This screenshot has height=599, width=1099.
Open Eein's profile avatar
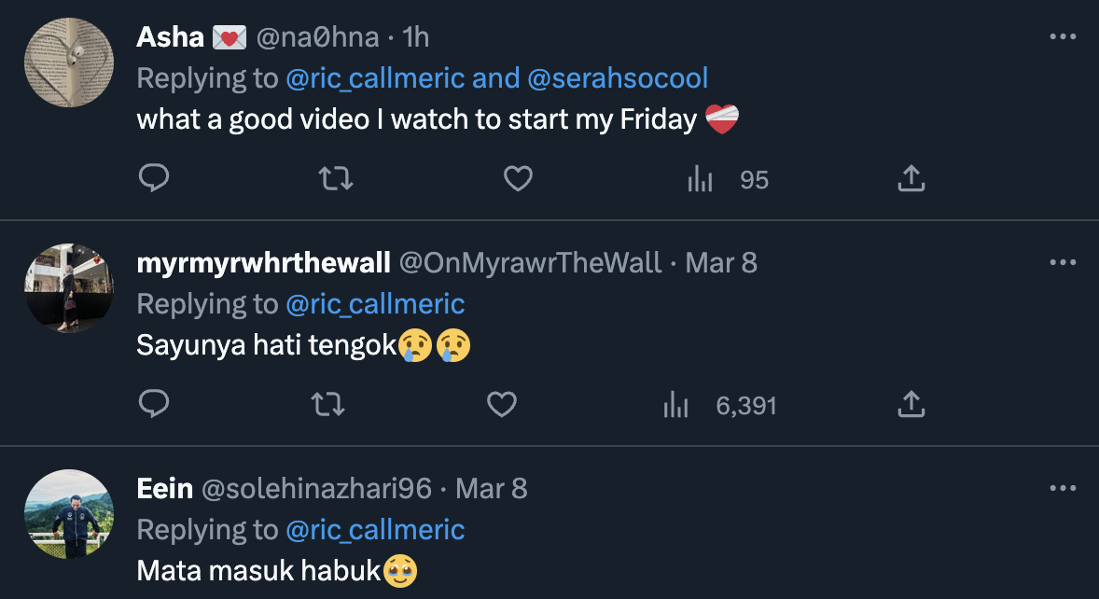(x=69, y=514)
